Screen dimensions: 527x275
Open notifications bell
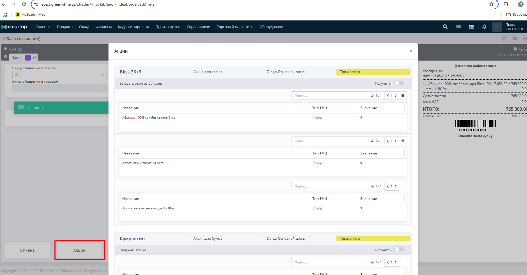pos(484,27)
